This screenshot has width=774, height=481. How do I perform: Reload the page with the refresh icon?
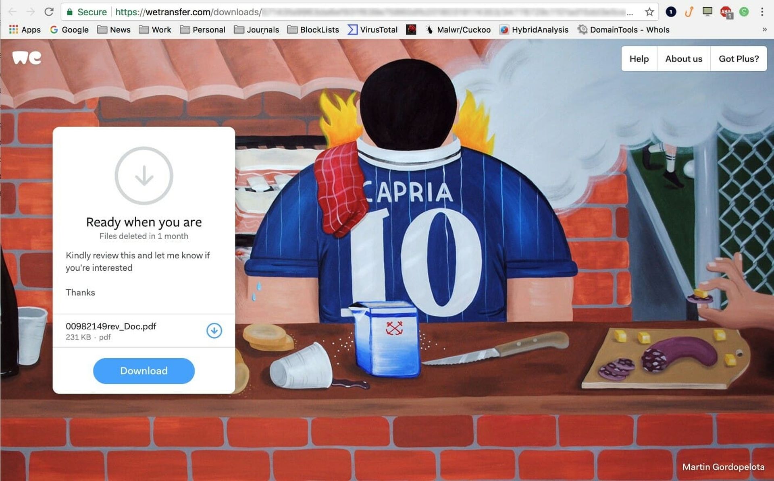coord(49,12)
